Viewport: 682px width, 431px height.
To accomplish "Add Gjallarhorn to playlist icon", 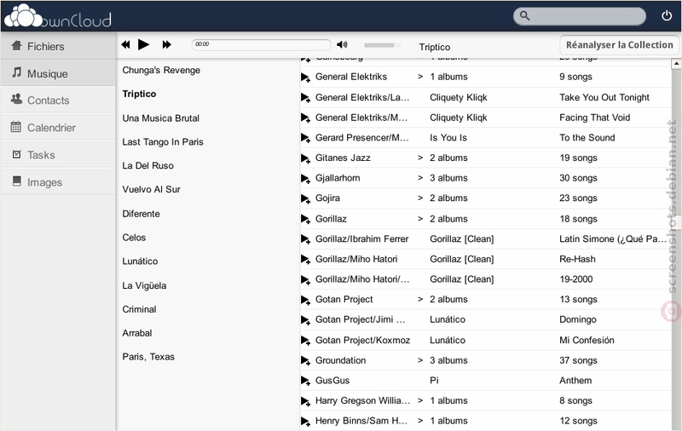I will (306, 179).
